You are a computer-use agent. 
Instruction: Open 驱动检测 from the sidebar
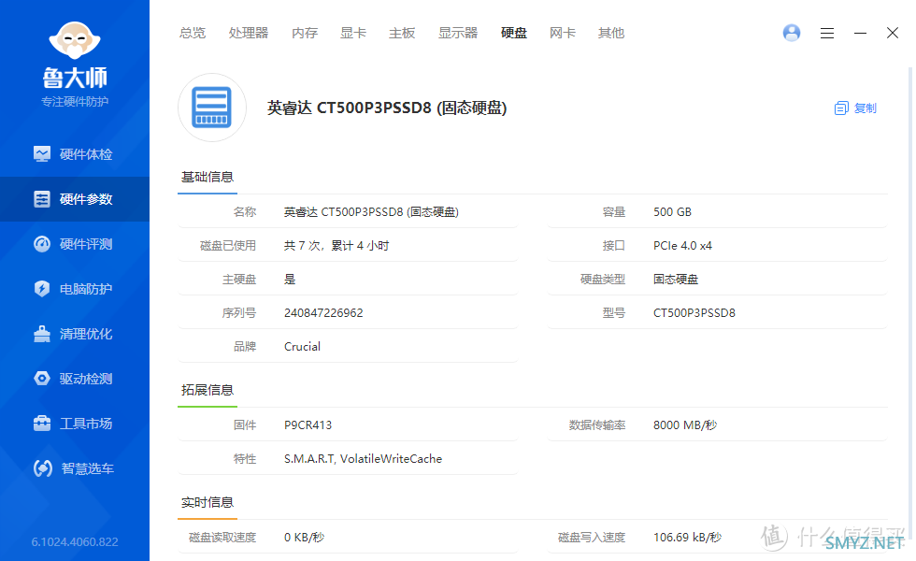[86, 379]
